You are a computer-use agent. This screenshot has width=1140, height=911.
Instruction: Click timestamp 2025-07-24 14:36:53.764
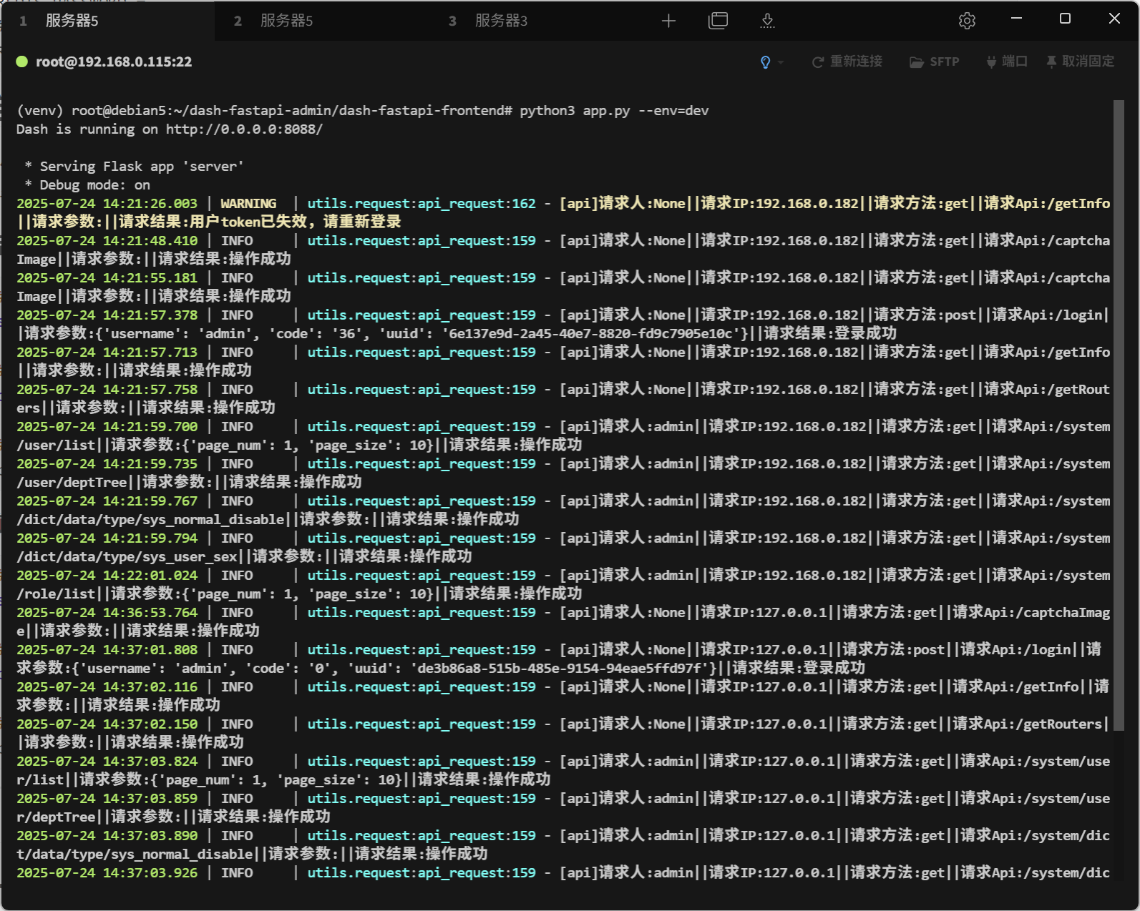107,612
